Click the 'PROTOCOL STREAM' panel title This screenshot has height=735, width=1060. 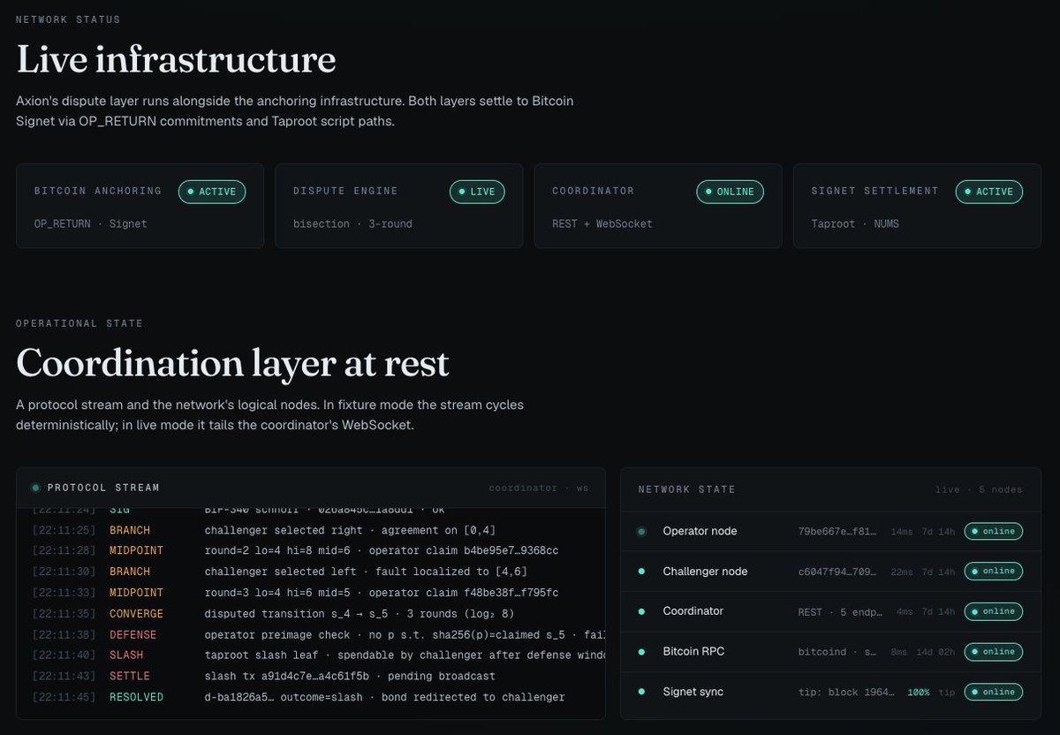pos(103,488)
